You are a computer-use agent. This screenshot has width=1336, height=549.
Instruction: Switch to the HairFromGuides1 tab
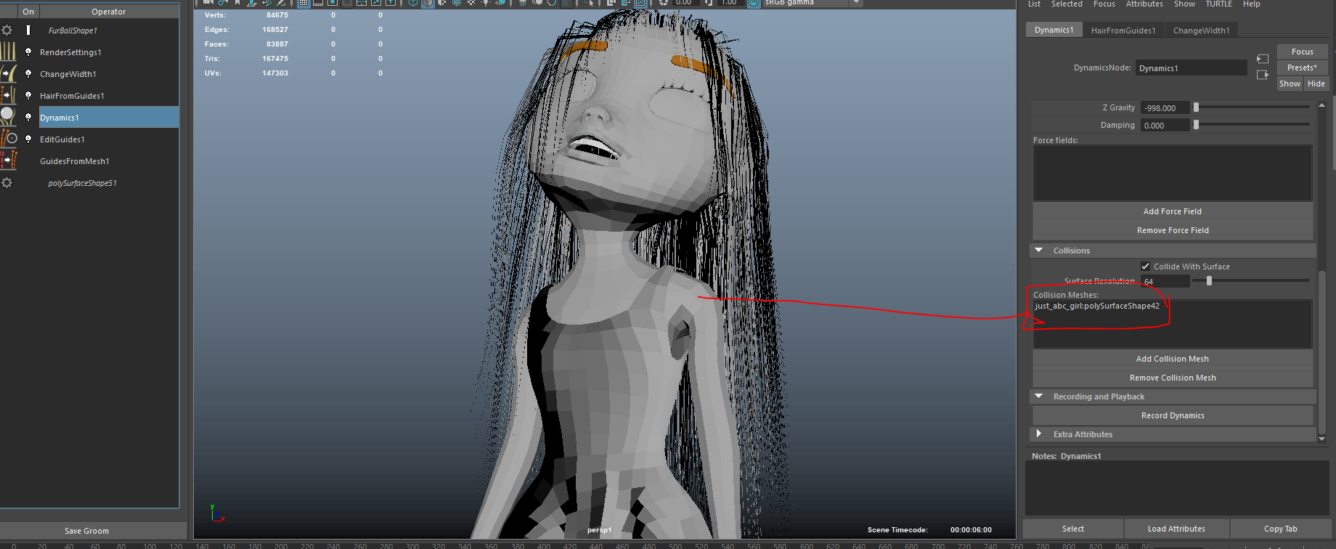(x=1123, y=30)
